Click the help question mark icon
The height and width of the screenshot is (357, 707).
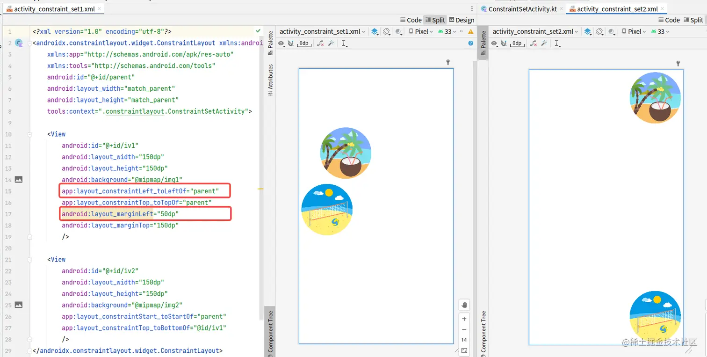pos(471,43)
